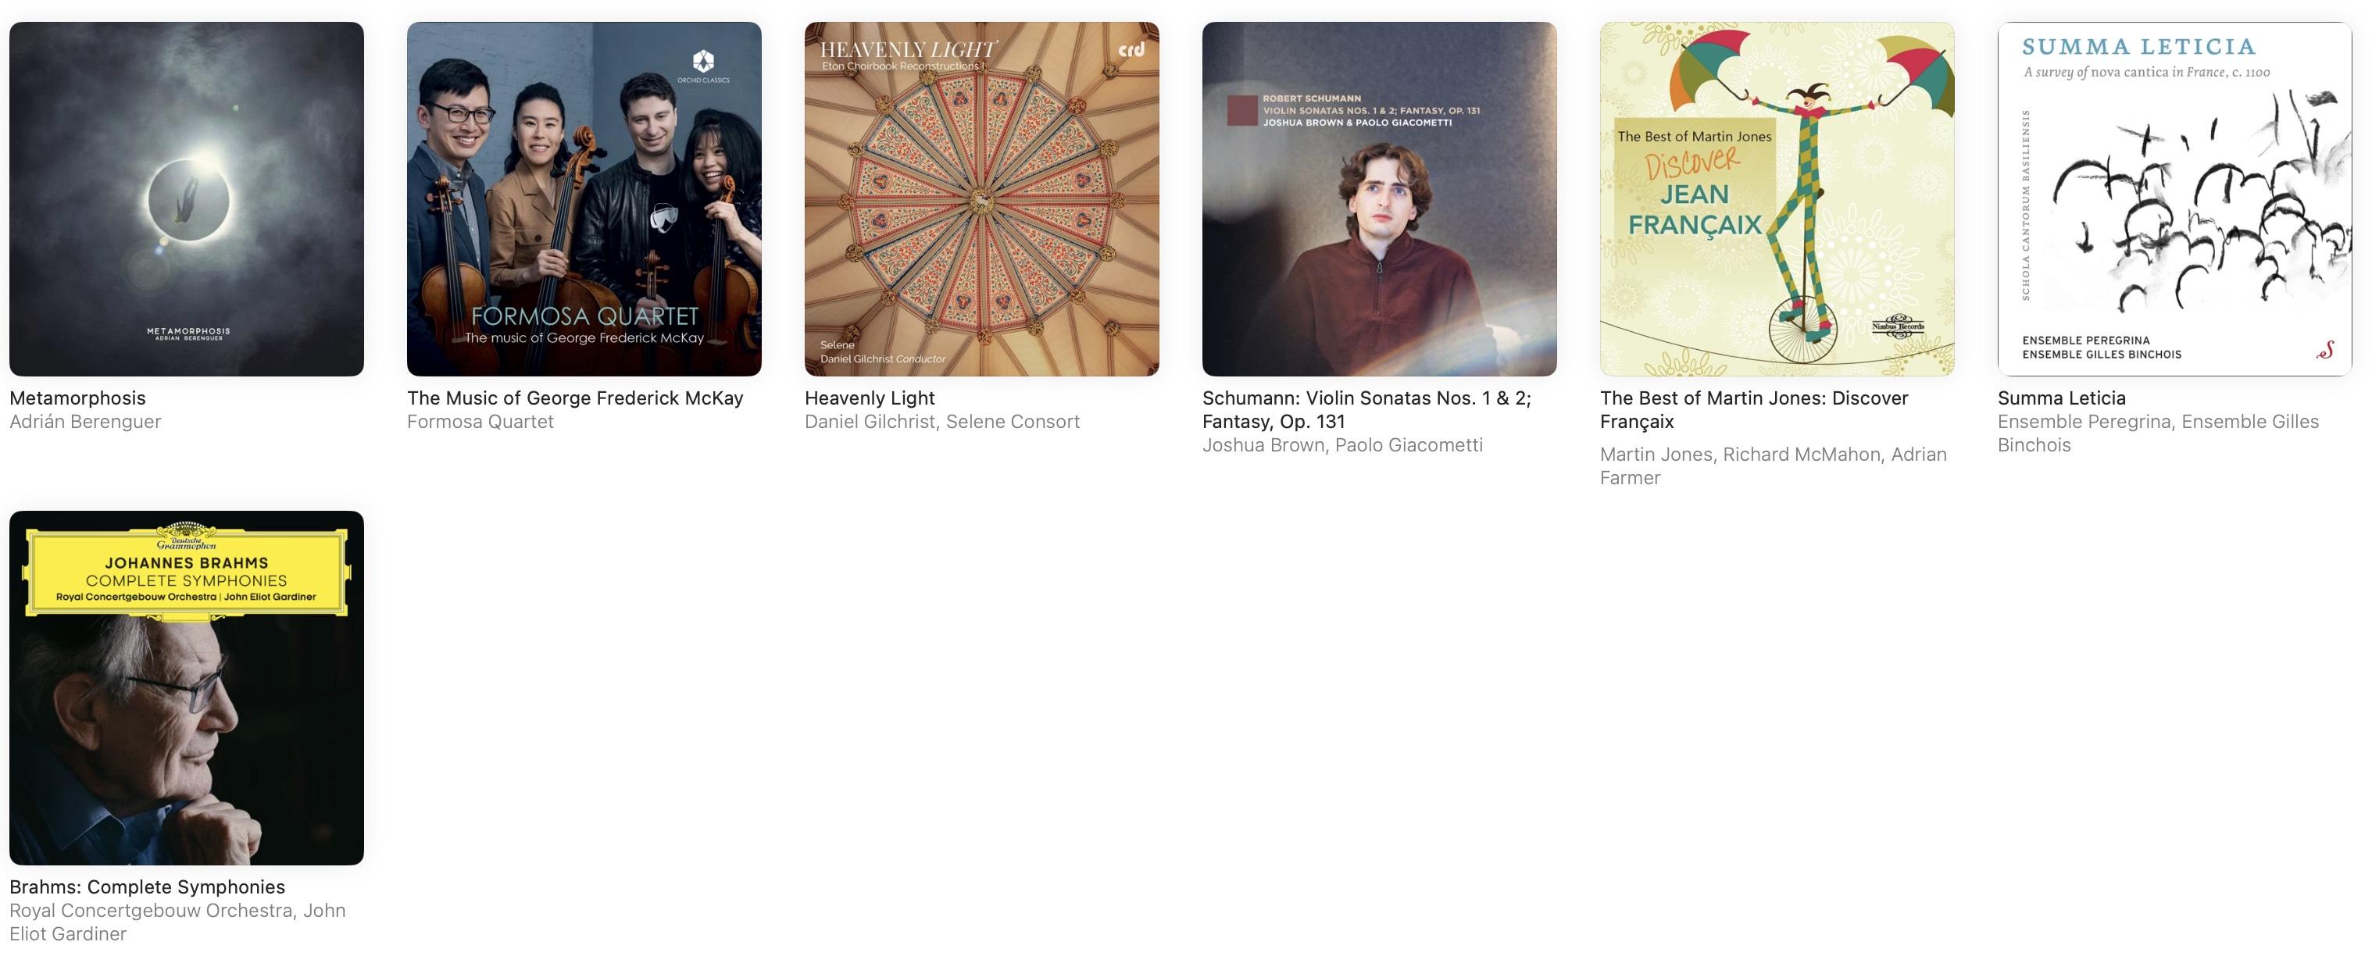
Task: Open title The Best of Martin Jones: Discover Françaix
Action: point(1754,409)
